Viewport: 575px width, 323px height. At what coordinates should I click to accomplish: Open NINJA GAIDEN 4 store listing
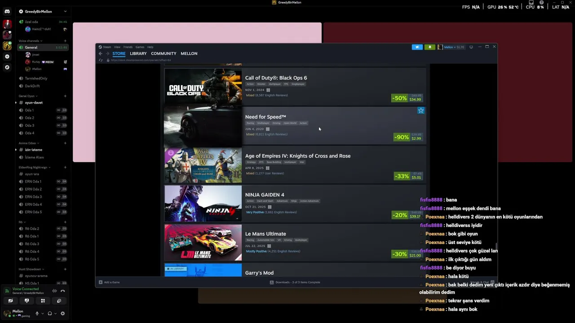(x=265, y=195)
